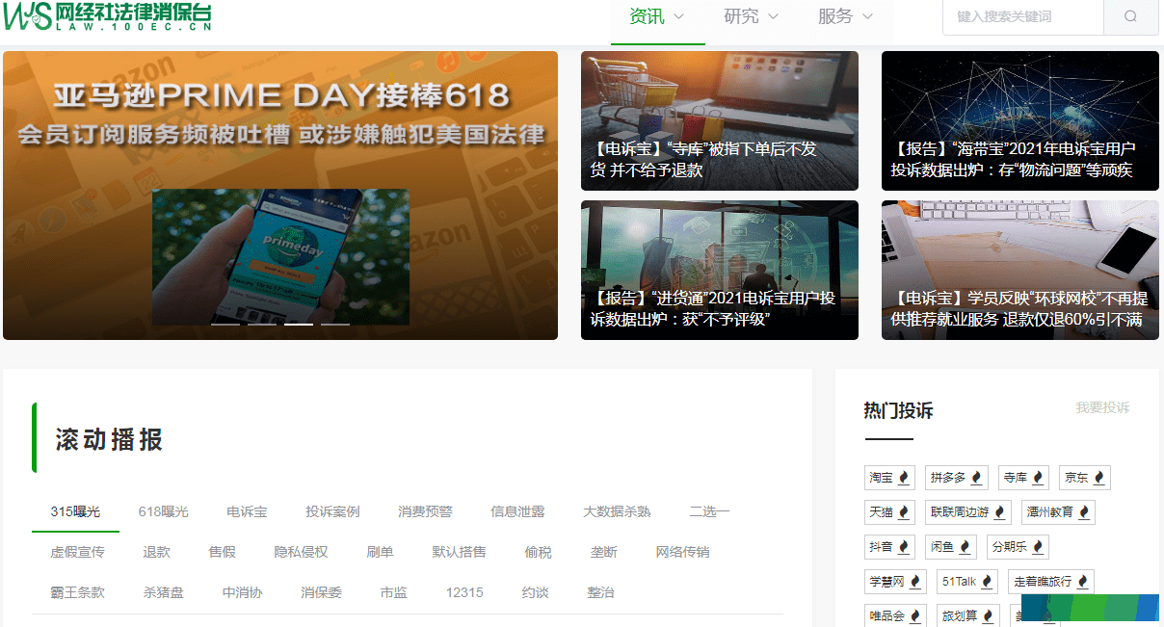Open the 网络传销 tab
The height and width of the screenshot is (627, 1164).
coord(682,552)
